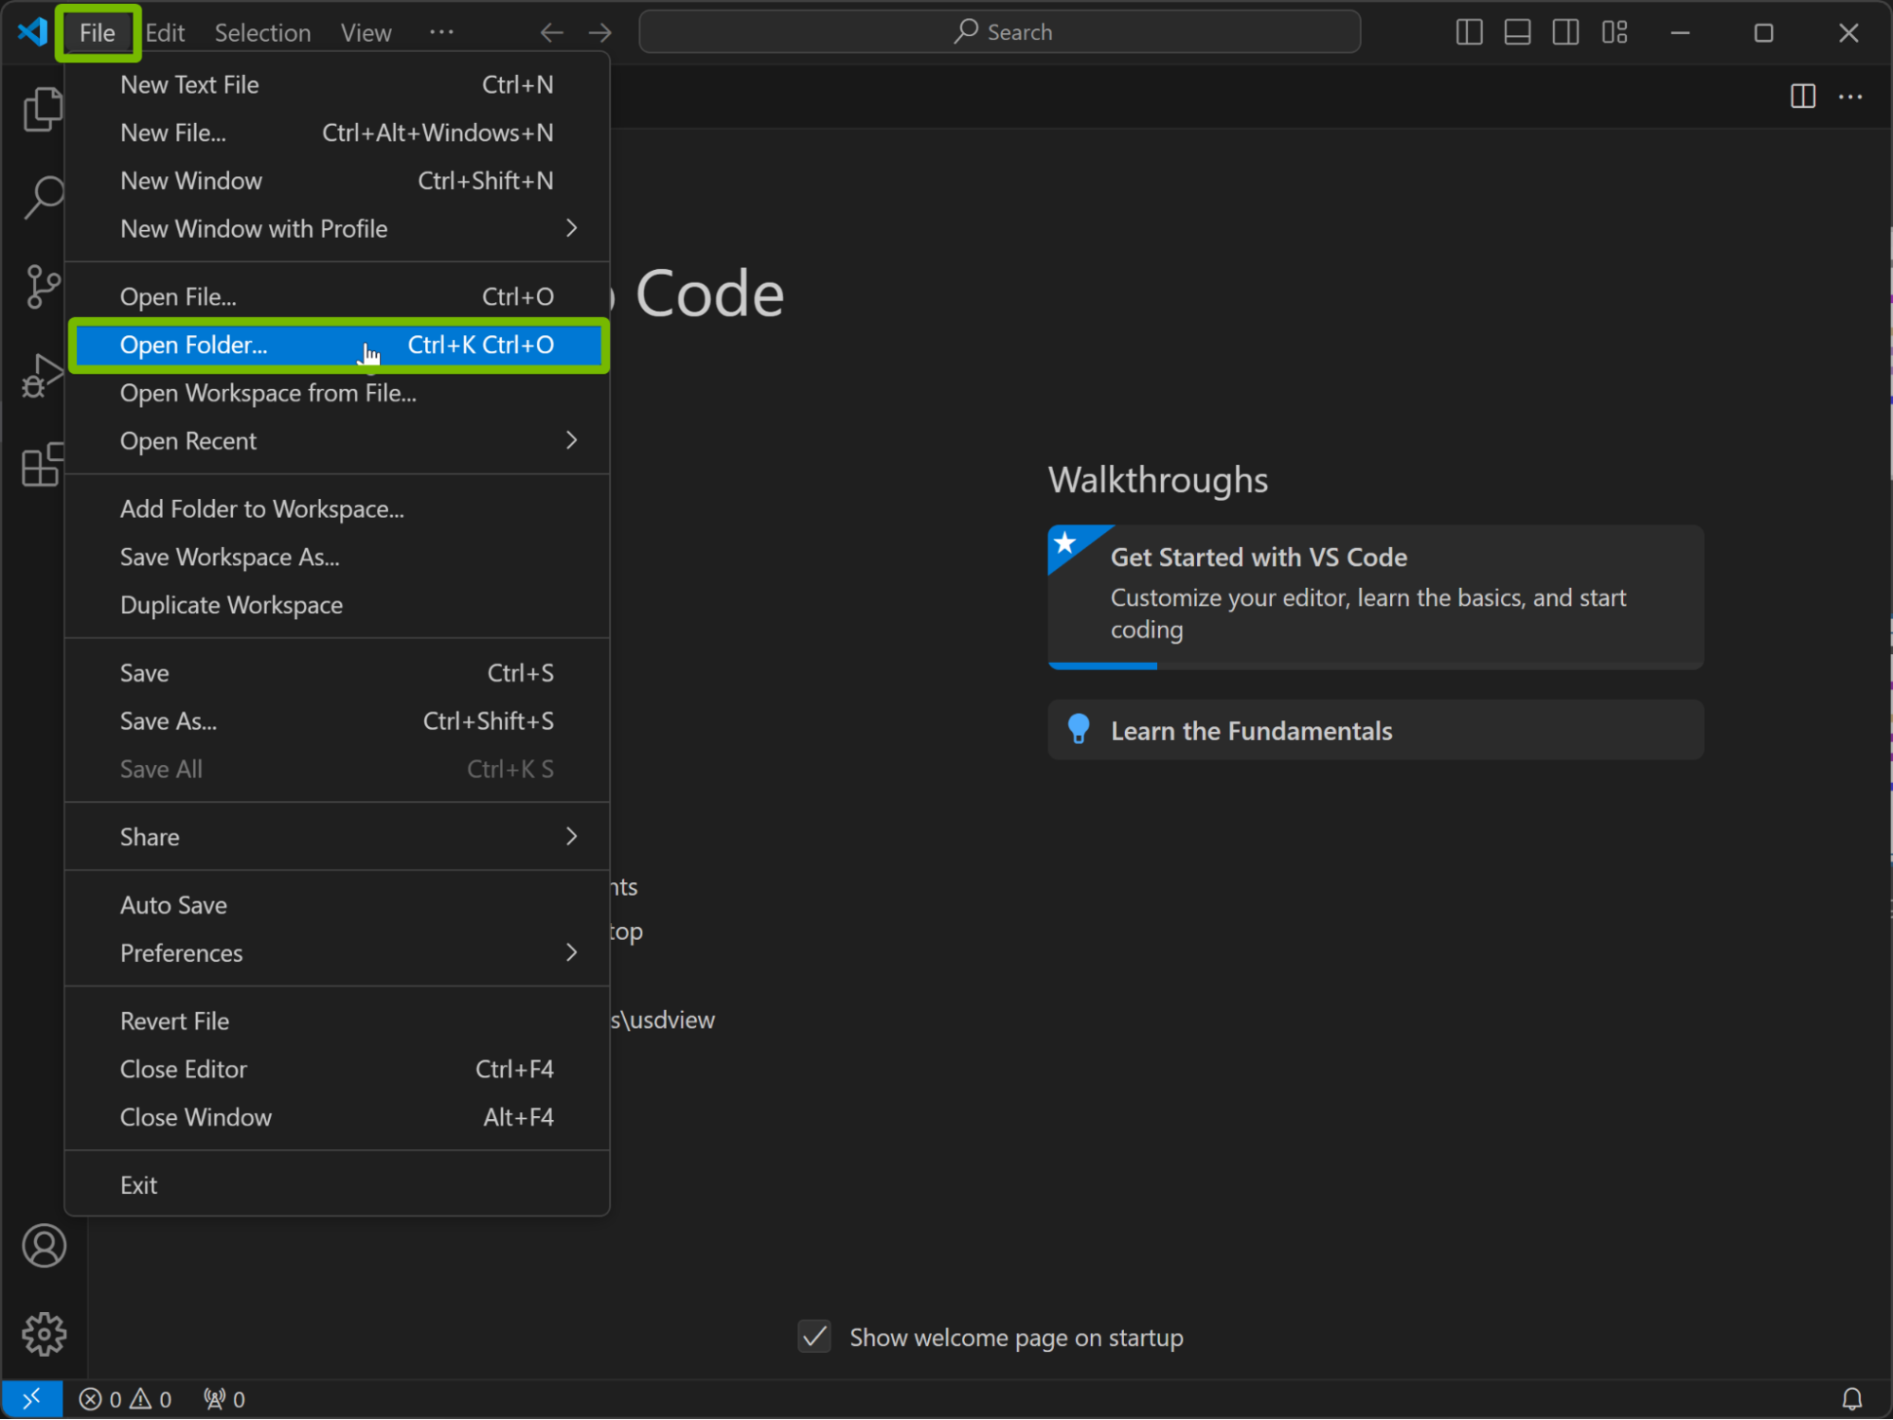Expand New Window with Profile submenu
Image resolution: width=1893 pixels, height=1420 pixels.
(337, 228)
